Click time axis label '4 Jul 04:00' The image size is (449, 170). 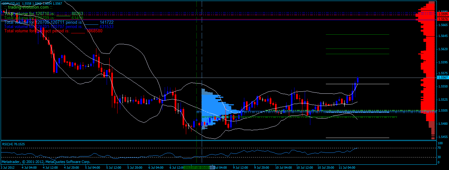coord(28,167)
